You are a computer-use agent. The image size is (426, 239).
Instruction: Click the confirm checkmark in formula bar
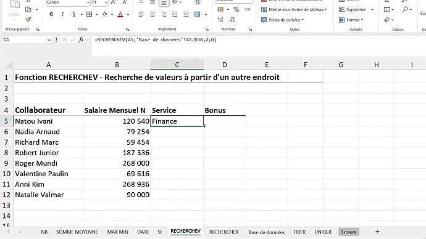pos(72,39)
